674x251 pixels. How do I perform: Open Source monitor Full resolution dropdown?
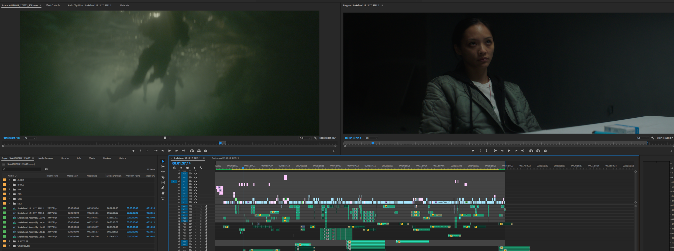305,138
